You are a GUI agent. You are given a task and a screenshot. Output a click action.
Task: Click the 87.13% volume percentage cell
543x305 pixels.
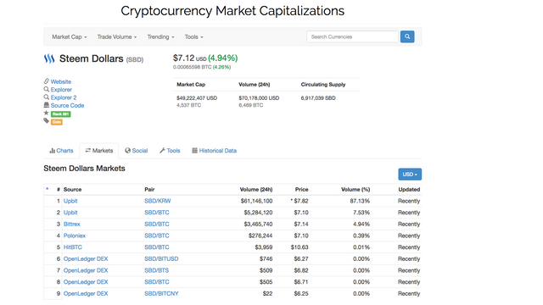coord(360,201)
